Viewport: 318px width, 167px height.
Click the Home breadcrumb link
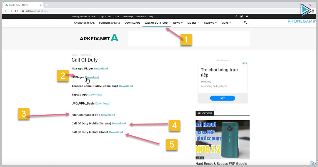[74, 55]
